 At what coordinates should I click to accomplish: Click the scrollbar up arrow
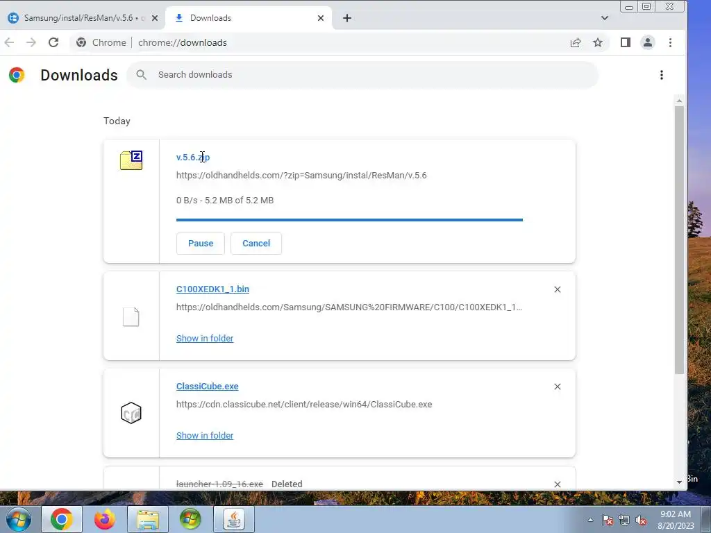[x=679, y=101]
